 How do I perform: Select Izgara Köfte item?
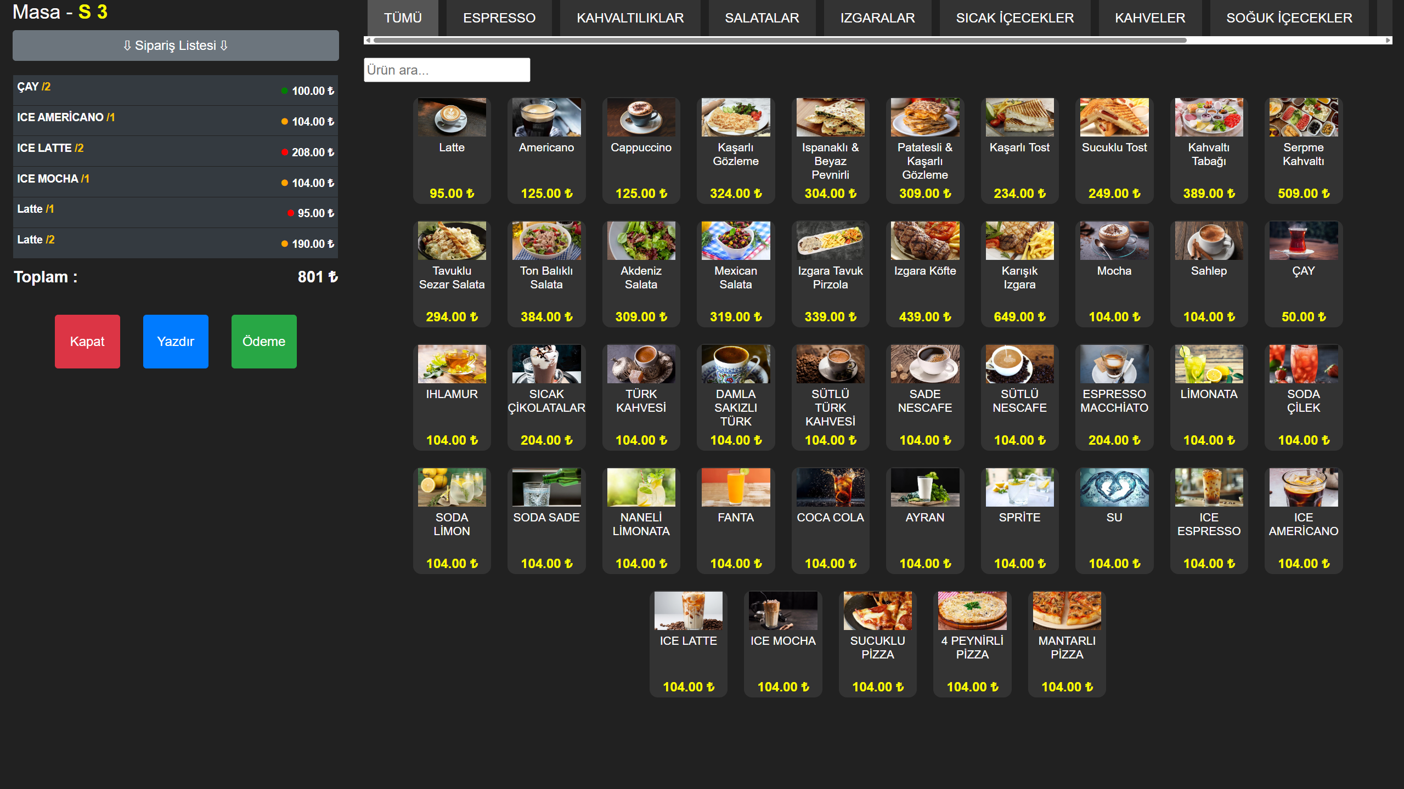point(924,273)
